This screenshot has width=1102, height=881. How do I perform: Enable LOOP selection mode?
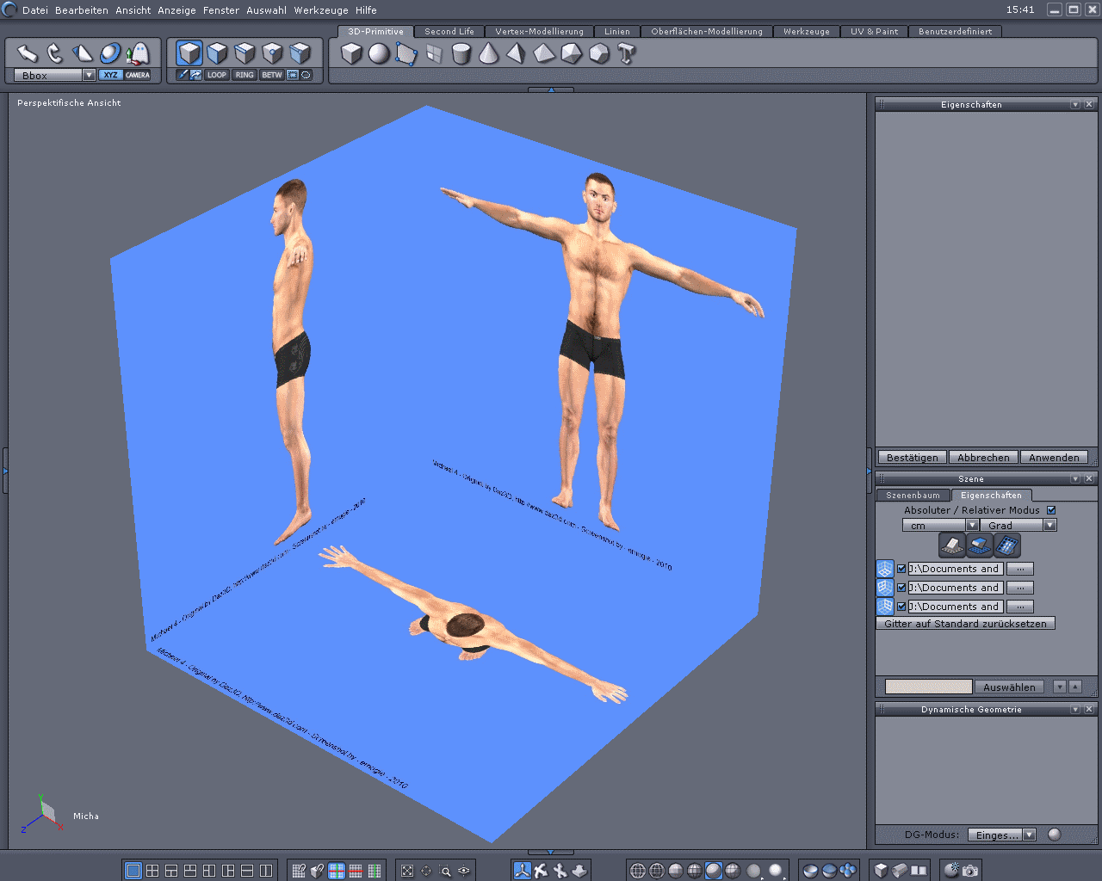tap(216, 75)
